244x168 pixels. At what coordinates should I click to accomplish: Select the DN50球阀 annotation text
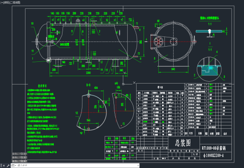coord(64,44)
